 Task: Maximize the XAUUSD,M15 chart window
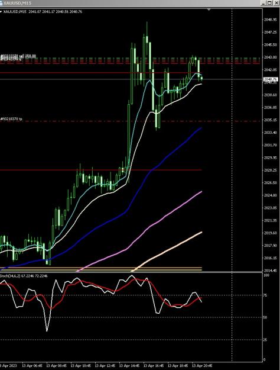tap(269, 3)
